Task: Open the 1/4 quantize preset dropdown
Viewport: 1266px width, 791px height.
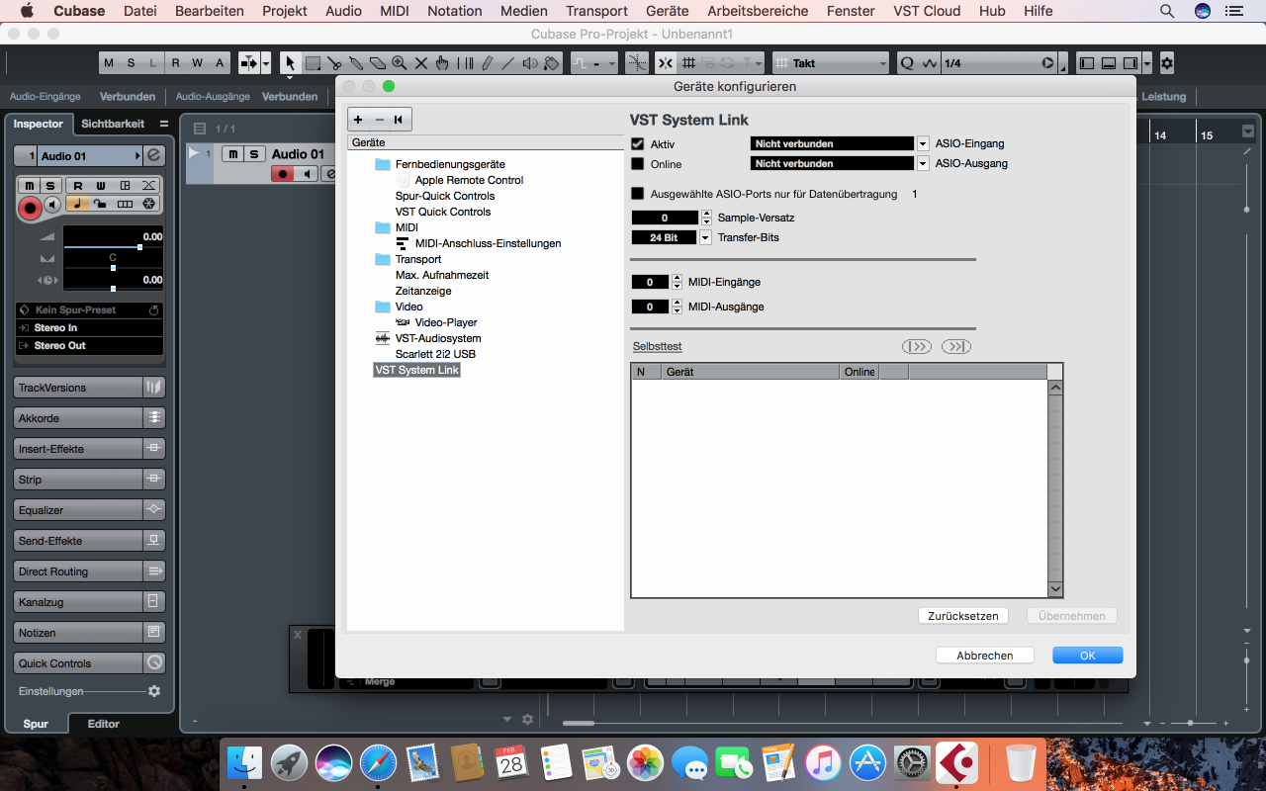Action: coord(999,63)
